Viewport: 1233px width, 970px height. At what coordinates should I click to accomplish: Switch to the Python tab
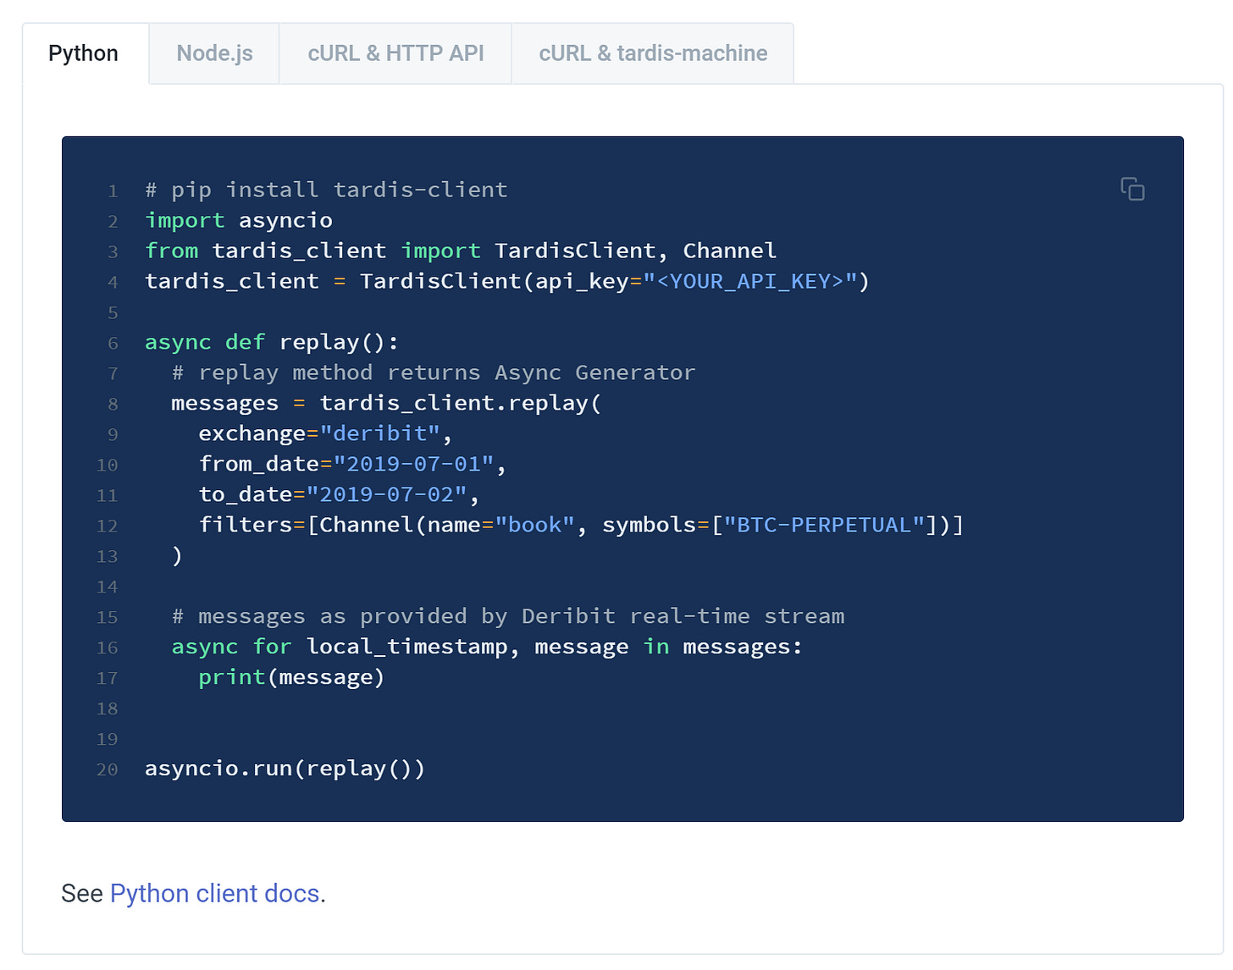(x=84, y=53)
